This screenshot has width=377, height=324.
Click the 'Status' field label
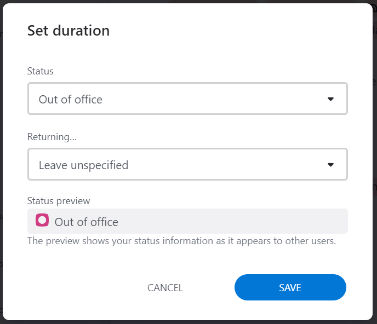[x=40, y=71]
